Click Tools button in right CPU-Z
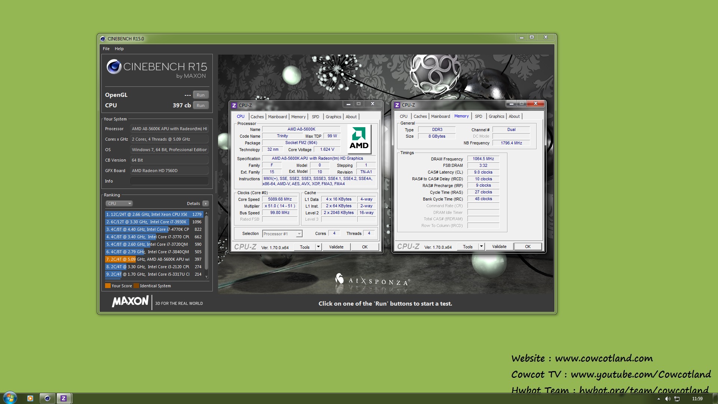718x404 pixels. click(x=468, y=247)
